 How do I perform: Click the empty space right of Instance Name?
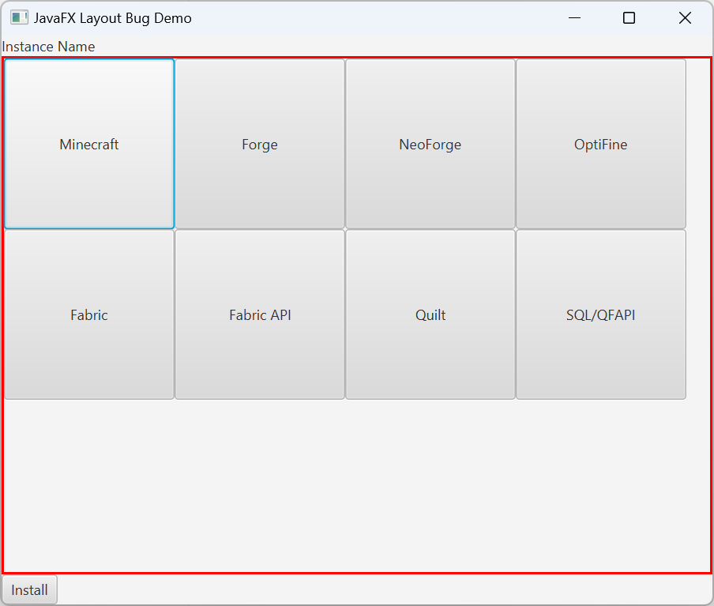tap(395, 47)
